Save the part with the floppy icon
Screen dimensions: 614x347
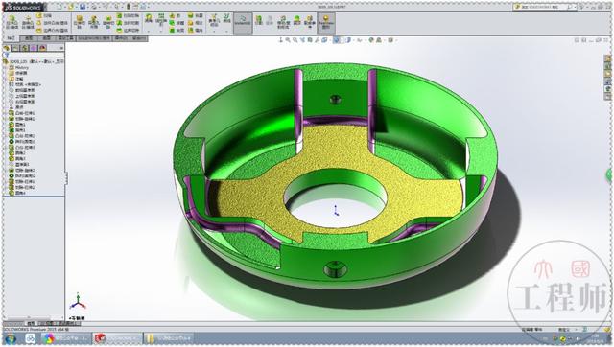click(83, 7)
